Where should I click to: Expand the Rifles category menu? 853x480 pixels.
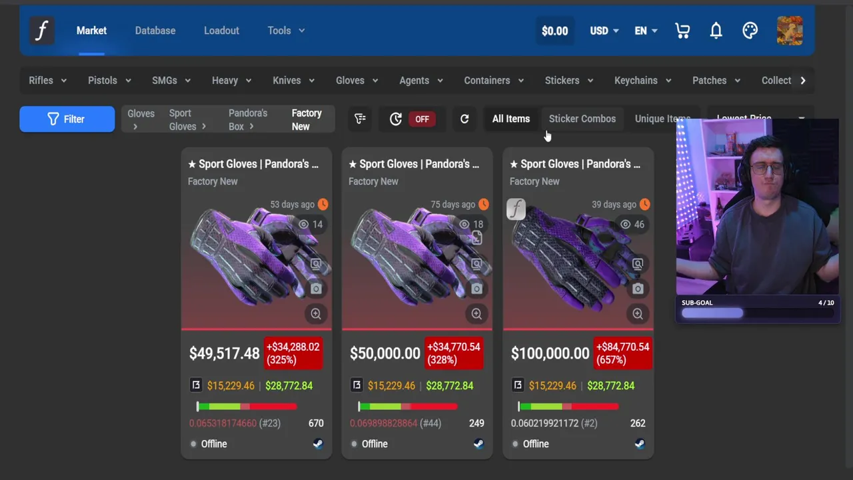(47, 80)
